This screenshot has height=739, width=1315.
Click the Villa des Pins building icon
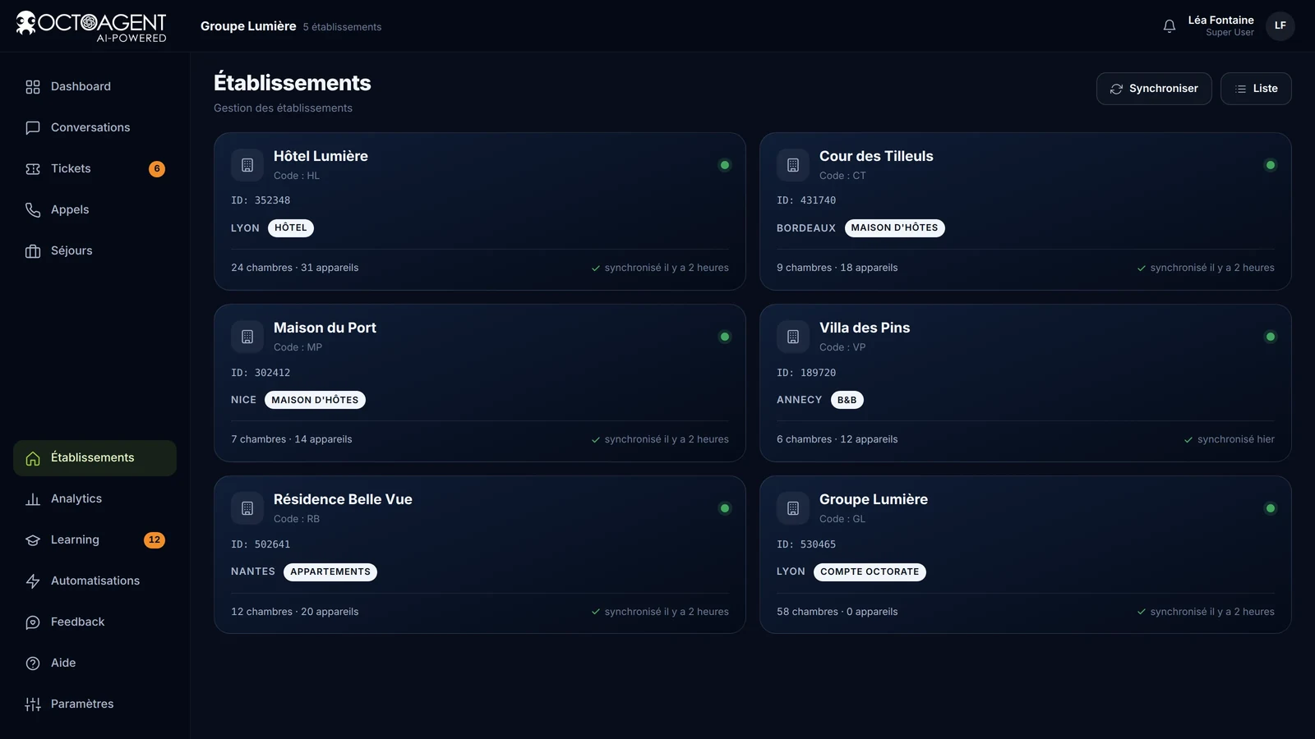click(793, 337)
